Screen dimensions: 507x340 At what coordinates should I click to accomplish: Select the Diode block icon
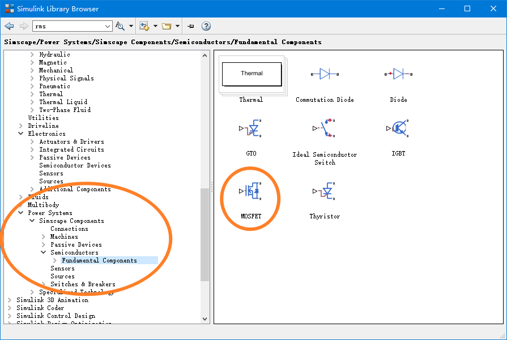[398, 74]
